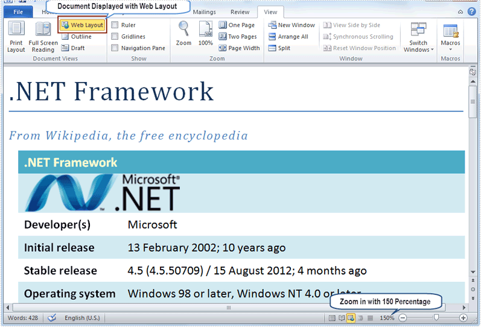Image resolution: width=481 pixels, height=327 pixels.
Task: Click Next page double-arrow button
Action: [x=473, y=298]
